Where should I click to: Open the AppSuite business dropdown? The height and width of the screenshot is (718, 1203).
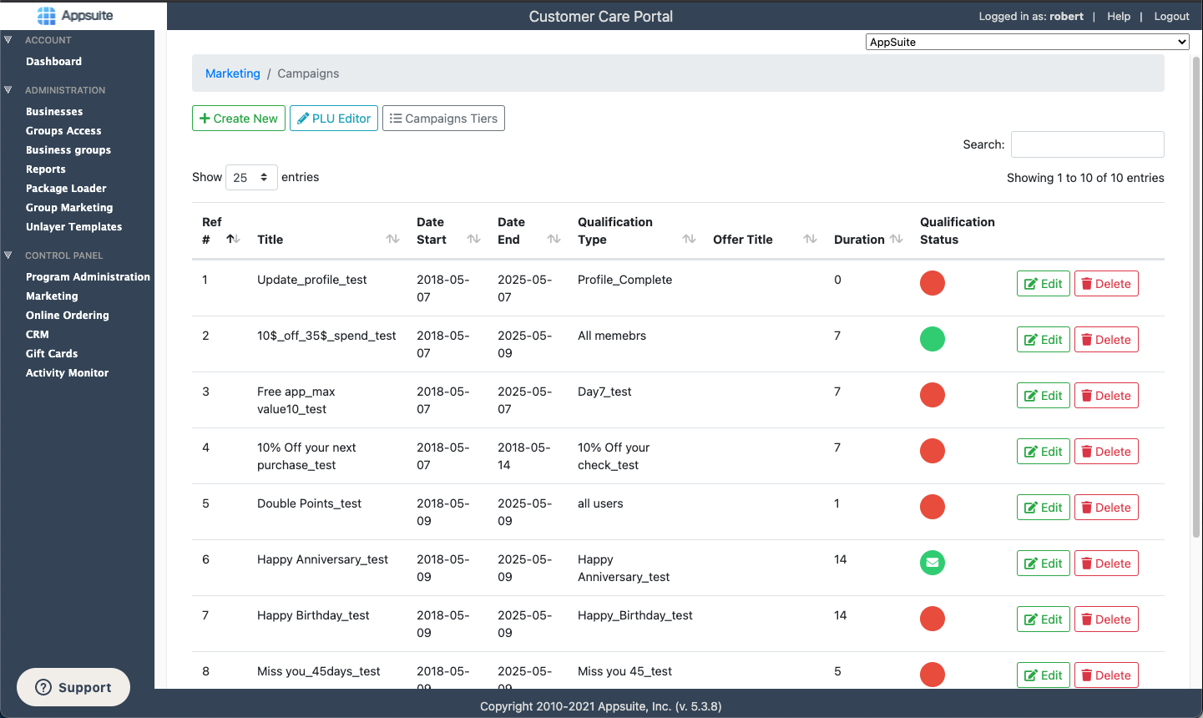click(1027, 42)
